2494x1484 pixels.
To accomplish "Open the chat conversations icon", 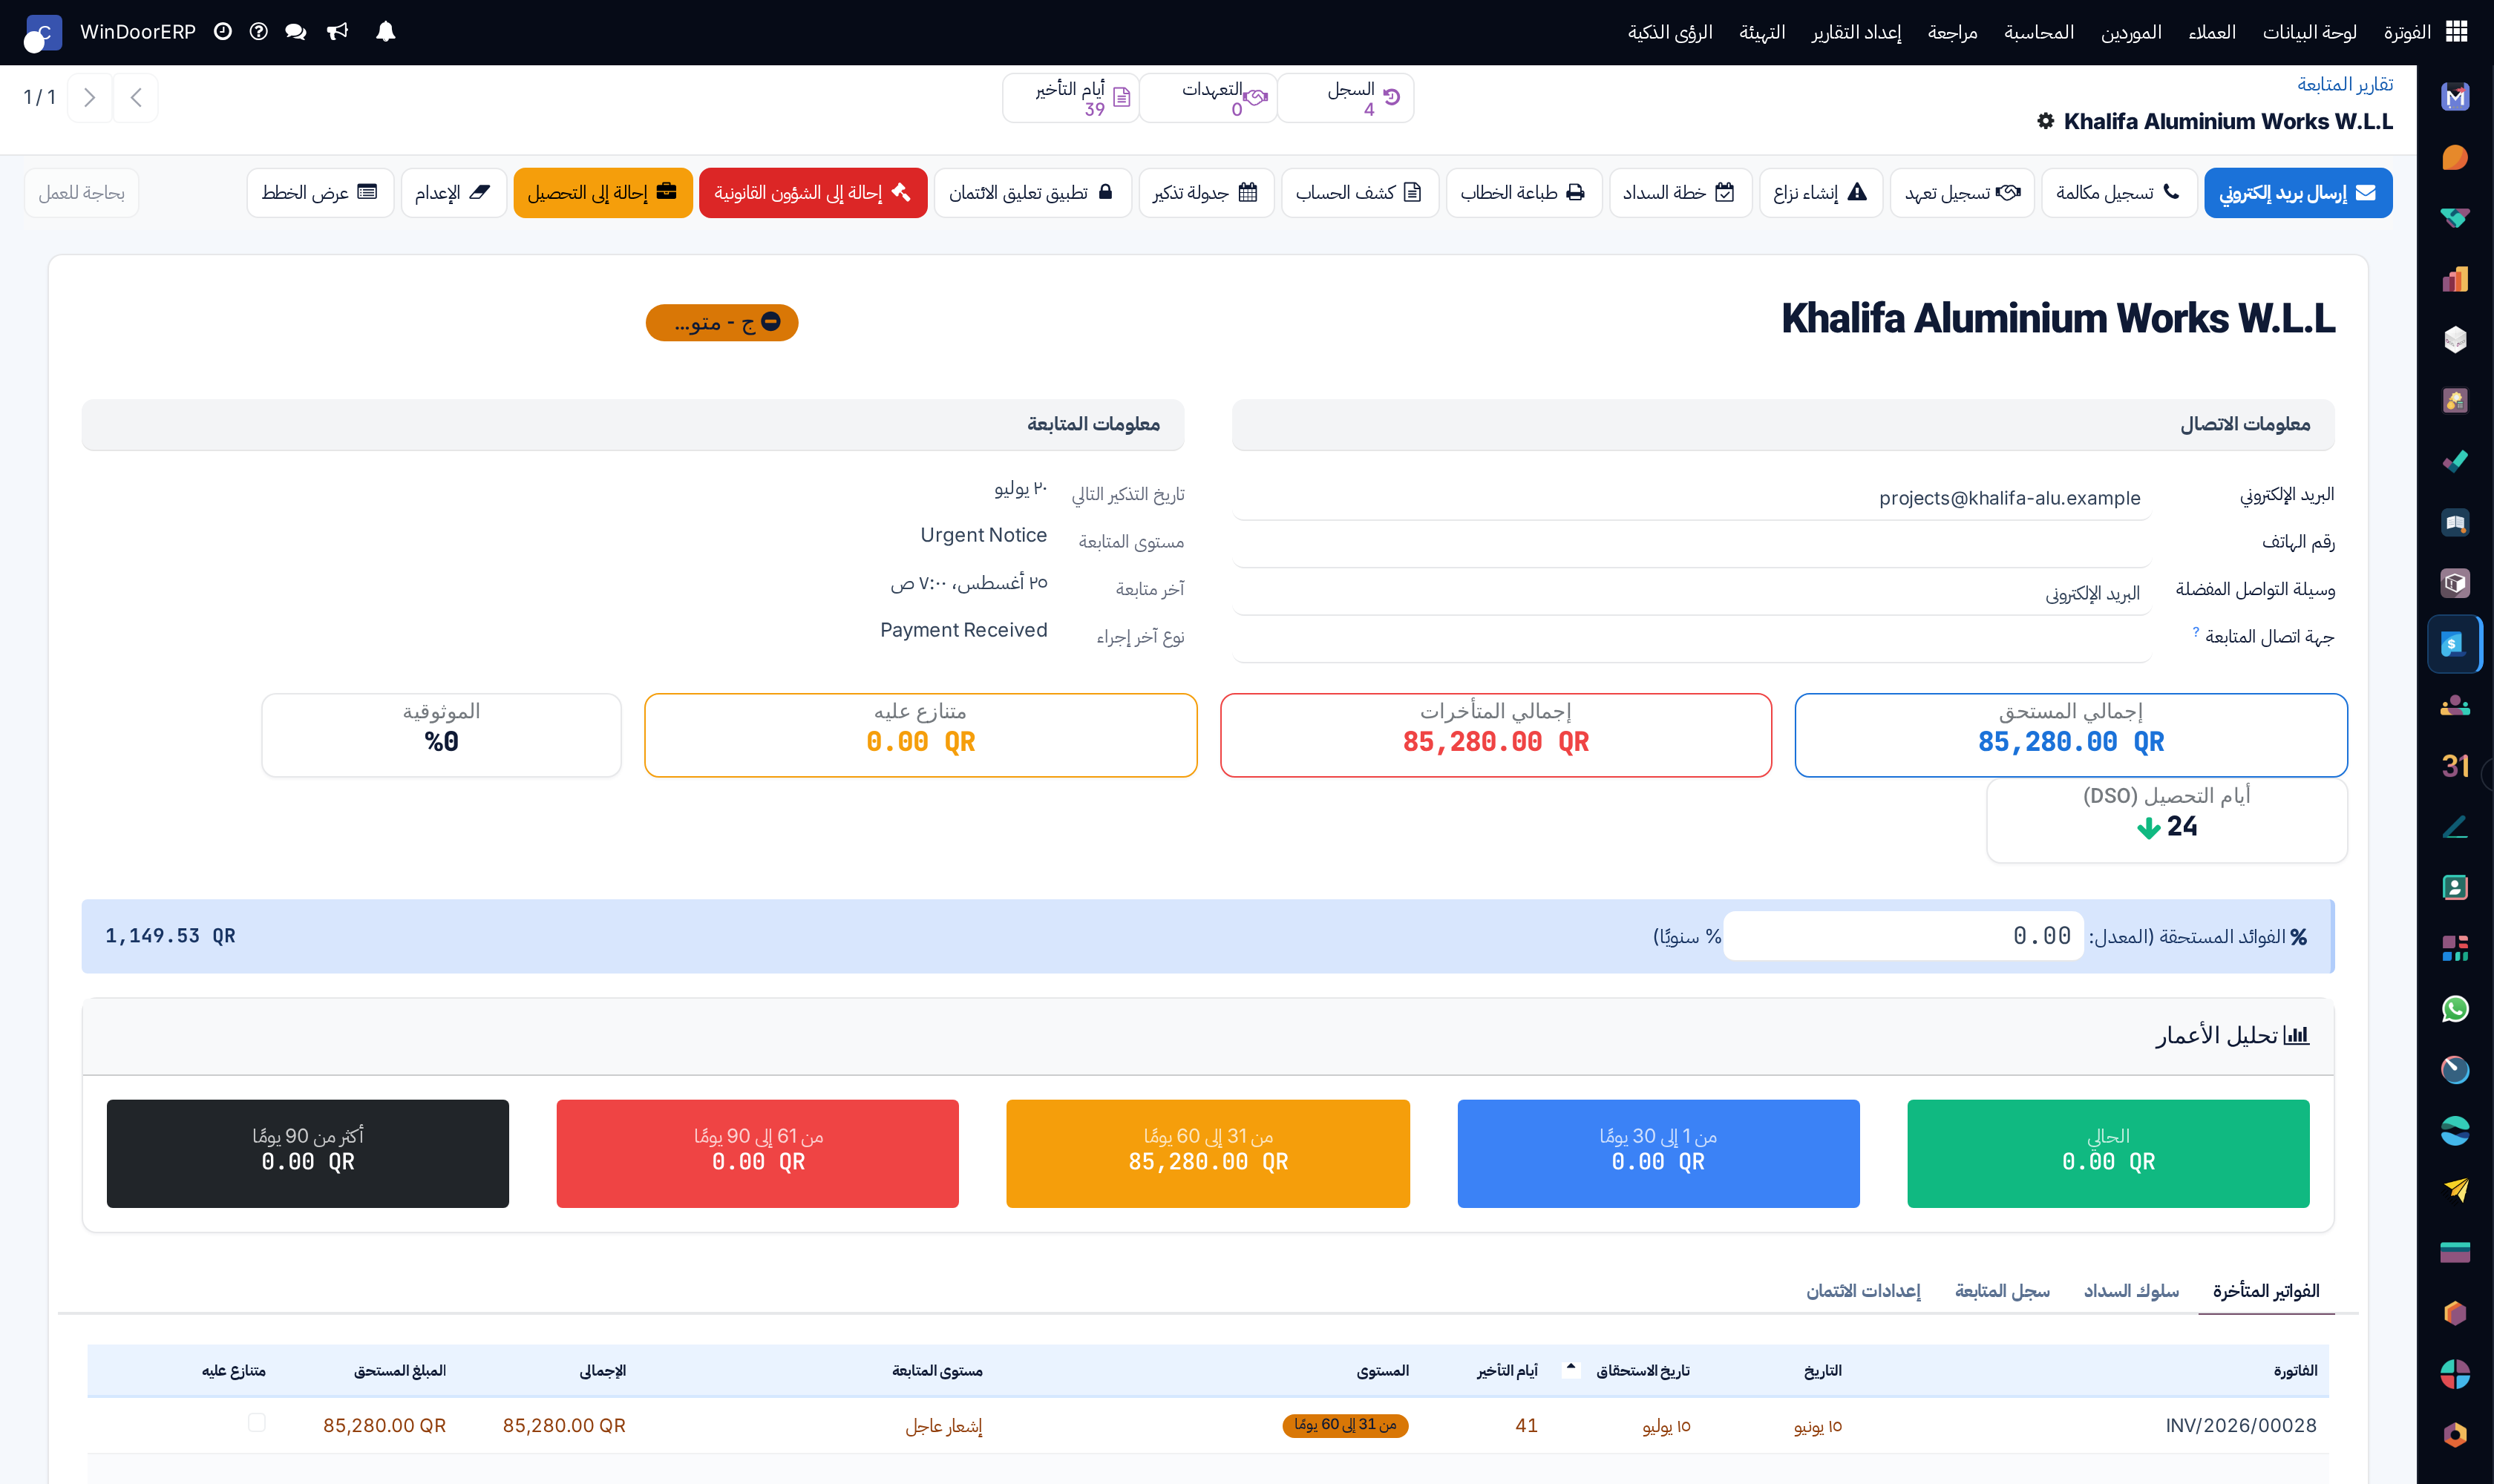I will click(x=295, y=32).
